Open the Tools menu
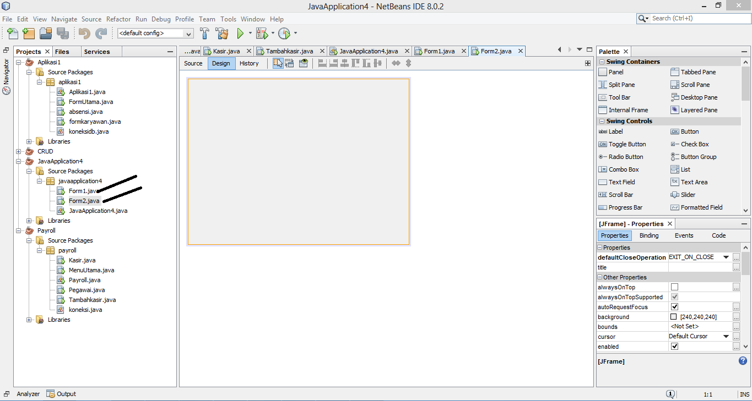The width and height of the screenshot is (752, 401). (228, 19)
